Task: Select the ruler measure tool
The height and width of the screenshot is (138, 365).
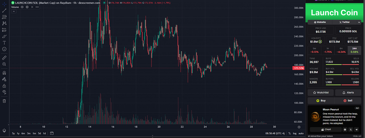Action: (4, 58)
